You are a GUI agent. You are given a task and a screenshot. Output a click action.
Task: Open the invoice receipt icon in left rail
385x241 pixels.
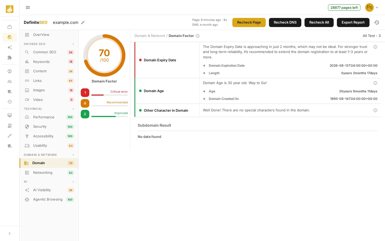coord(10,126)
